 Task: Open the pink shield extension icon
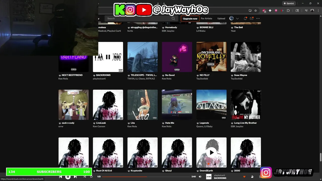click(x=276, y=11)
